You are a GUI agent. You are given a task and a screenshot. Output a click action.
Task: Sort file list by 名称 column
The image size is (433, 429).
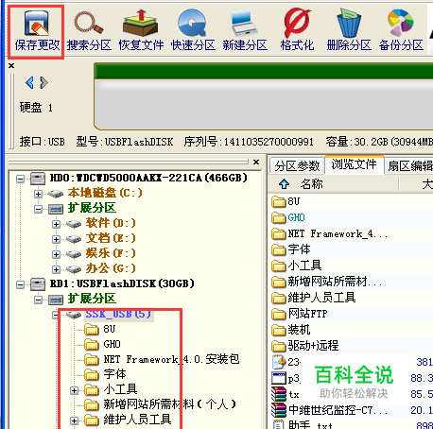tap(311, 184)
